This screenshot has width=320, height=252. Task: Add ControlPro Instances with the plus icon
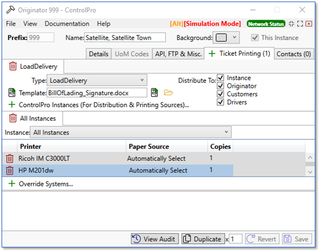click(12, 105)
